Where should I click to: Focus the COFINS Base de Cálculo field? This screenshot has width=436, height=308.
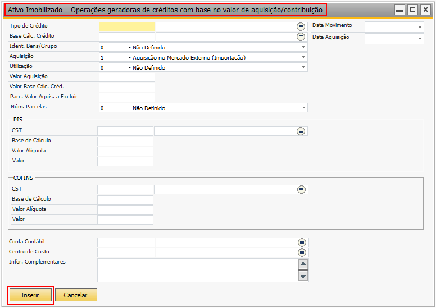(x=125, y=200)
